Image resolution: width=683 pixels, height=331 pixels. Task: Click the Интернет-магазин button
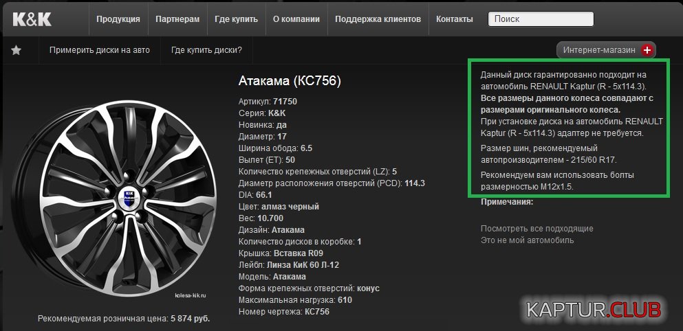tap(606, 50)
